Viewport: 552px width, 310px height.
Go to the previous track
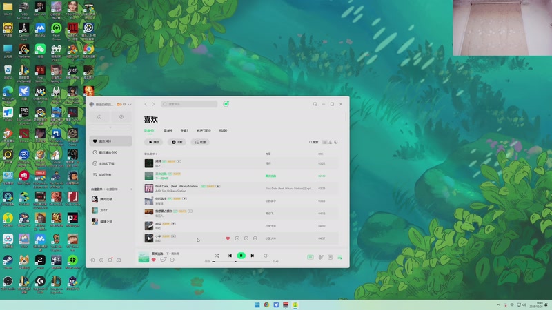(x=230, y=256)
